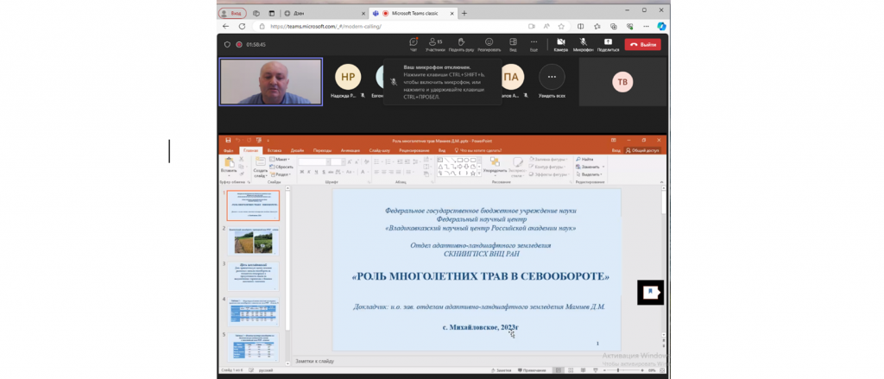Click the Заметки button in status bar
Screen dimensions: 884x379
(502, 370)
